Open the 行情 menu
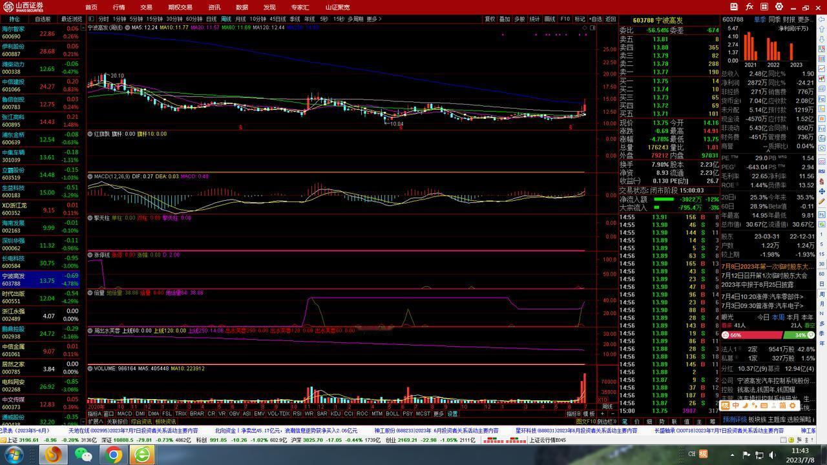This screenshot has height=465, width=827. [x=119, y=7]
